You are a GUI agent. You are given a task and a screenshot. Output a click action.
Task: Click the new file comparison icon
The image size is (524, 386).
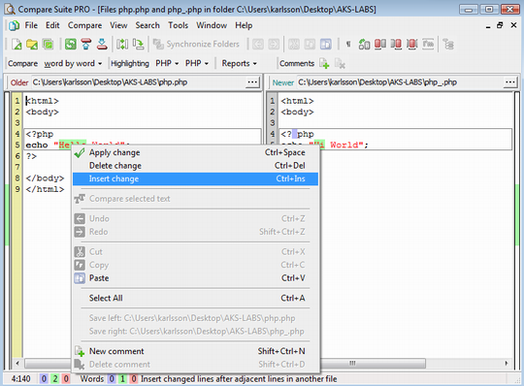16,44
